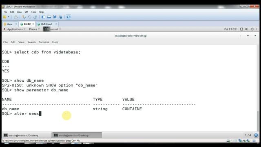Toggle the thumbnail bar icon in toolbar
The width and height of the screenshot is (261, 147).
pyautogui.click(x=49, y=17)
